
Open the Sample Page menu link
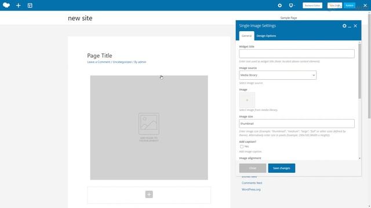click(289, 18)
